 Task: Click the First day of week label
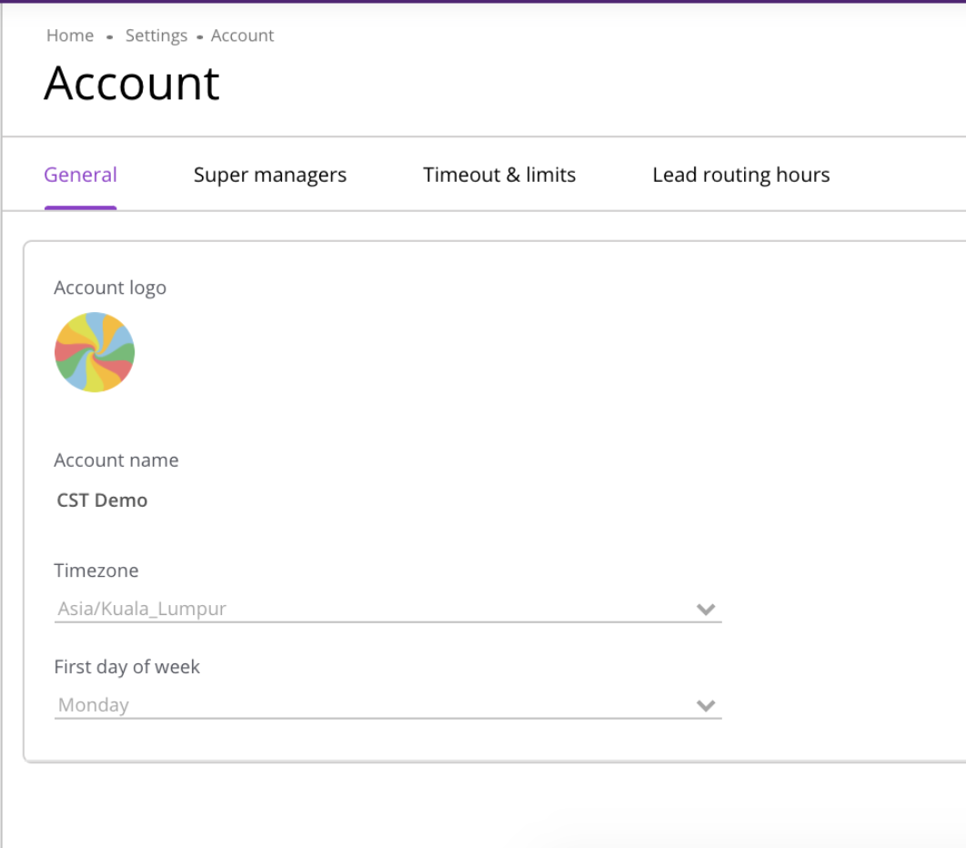click(x=127, y=667)
